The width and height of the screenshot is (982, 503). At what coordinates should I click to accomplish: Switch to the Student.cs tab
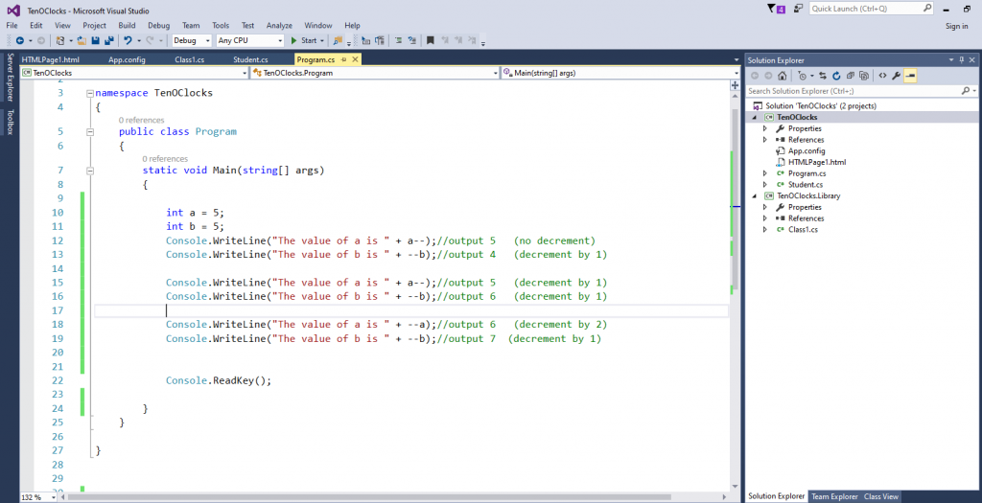250,59
